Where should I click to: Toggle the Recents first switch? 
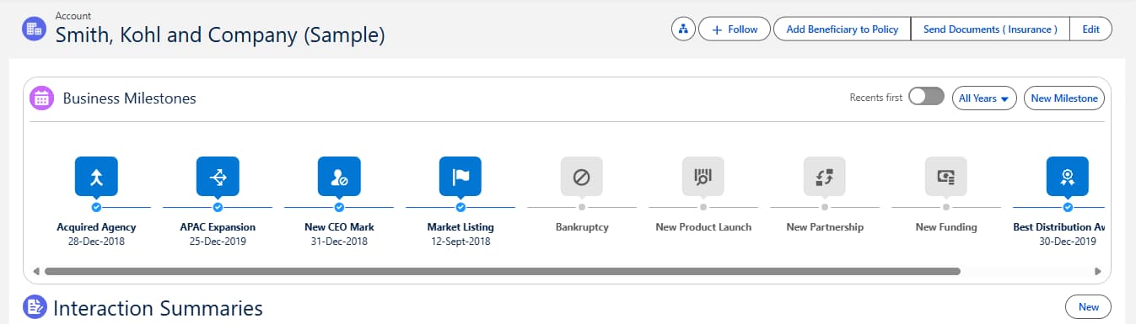(926, 98)
